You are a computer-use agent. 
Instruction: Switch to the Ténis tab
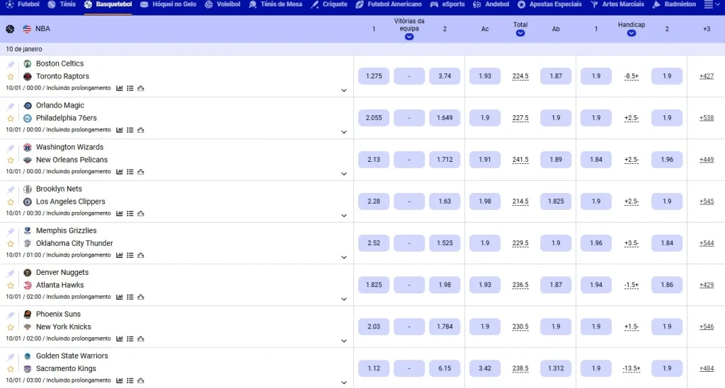coord(62,4)
